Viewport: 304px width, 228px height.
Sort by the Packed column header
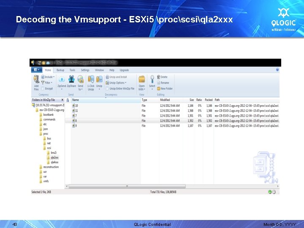click(209, 100)
